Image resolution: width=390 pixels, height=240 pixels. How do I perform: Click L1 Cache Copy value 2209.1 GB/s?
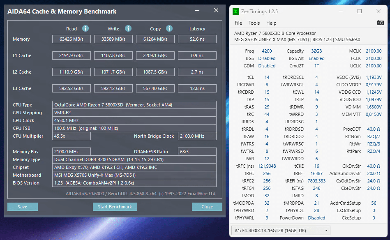(155, 55)
